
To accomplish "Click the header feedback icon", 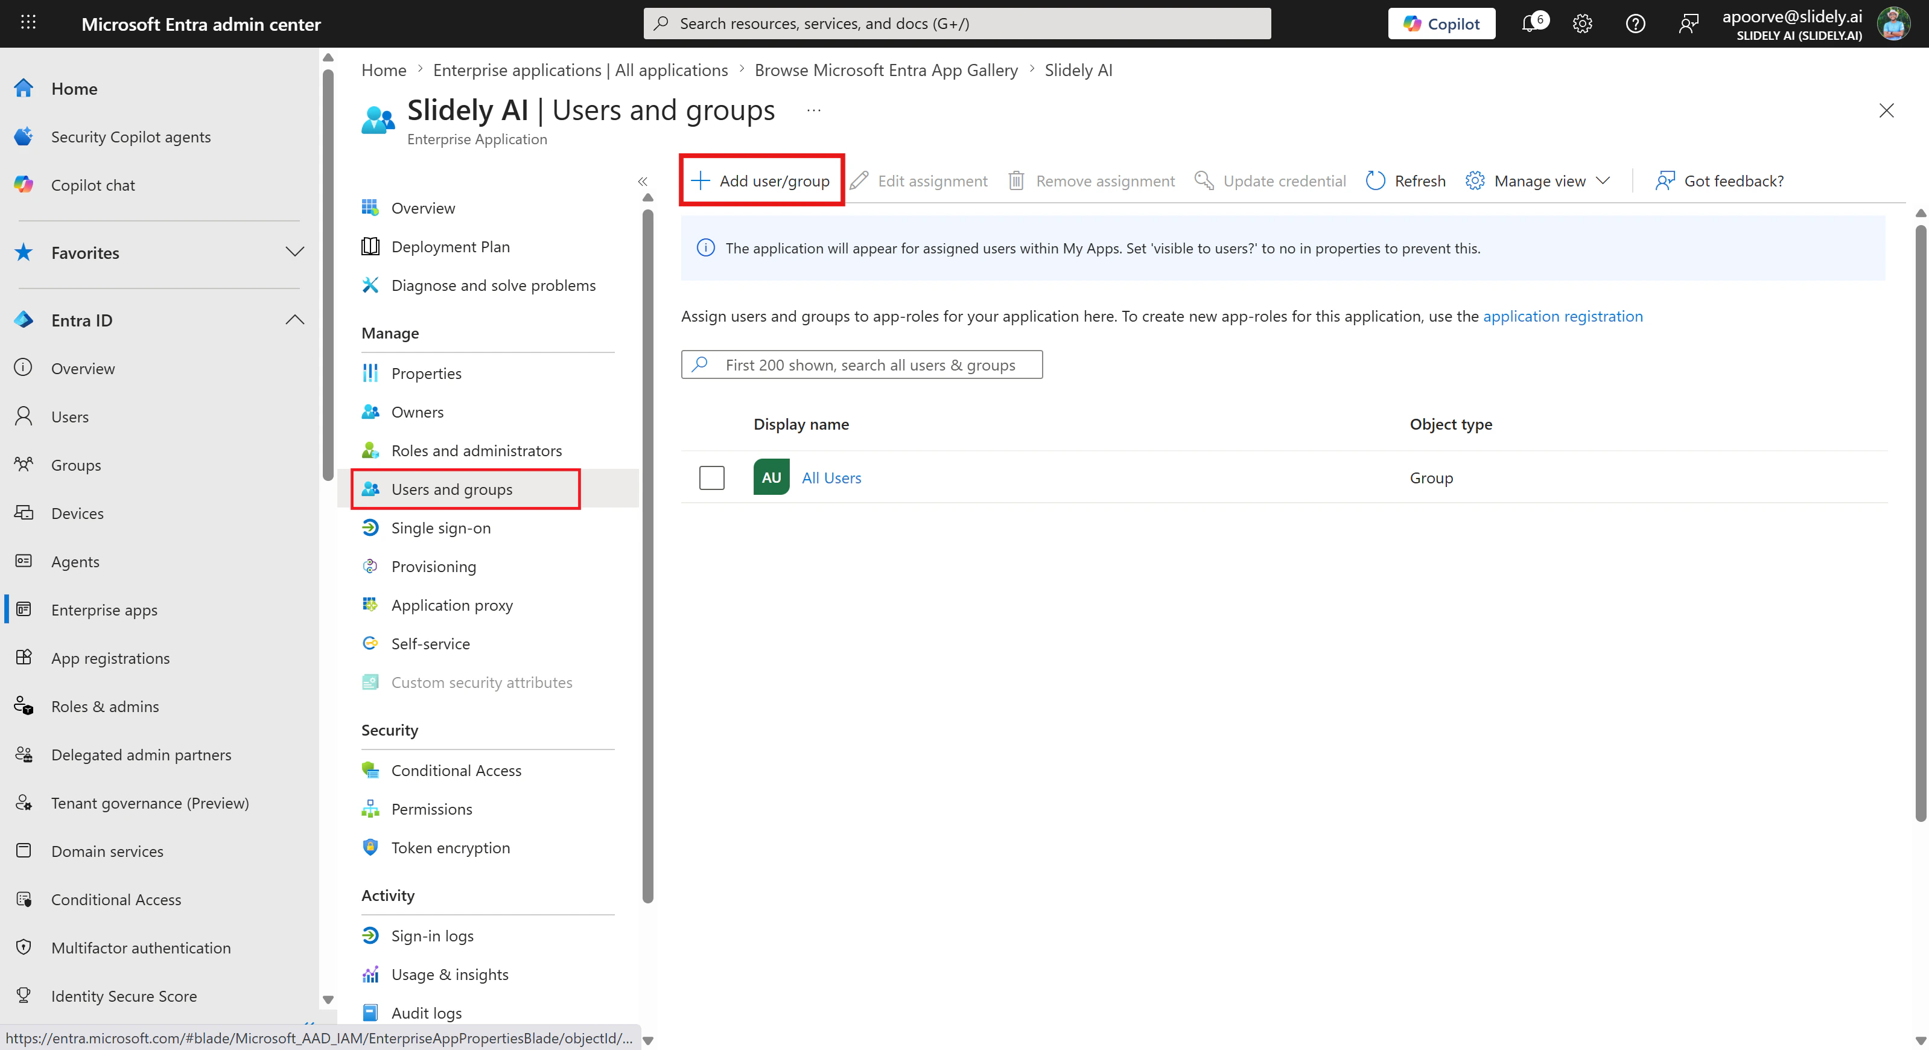I will pos(1689,24).
